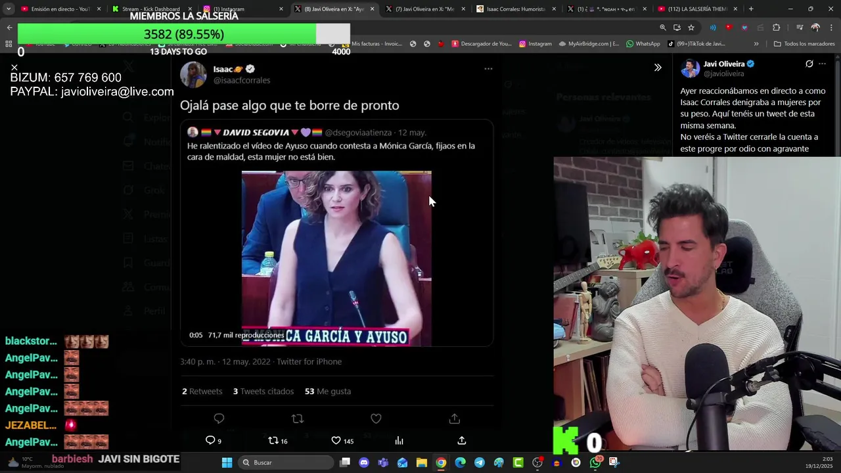View the 53 Me gusta list
The height and width of the screenshot is (473, 841).
tap(328, 391)
